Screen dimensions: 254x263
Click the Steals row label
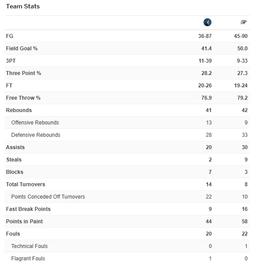[x=14, y=160]
